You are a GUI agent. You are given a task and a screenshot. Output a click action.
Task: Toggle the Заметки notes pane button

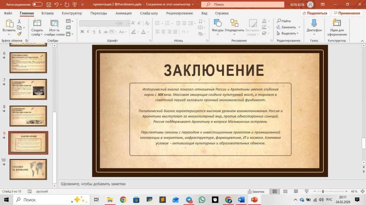tap(256, 192)
